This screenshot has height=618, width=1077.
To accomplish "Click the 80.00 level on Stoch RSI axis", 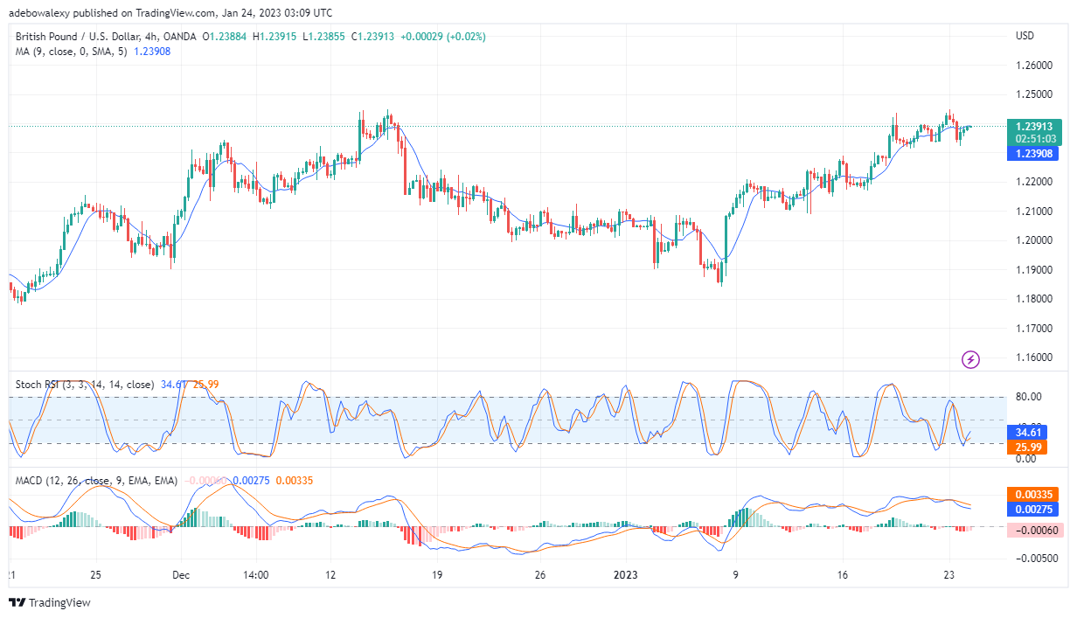I will 1029,397.
